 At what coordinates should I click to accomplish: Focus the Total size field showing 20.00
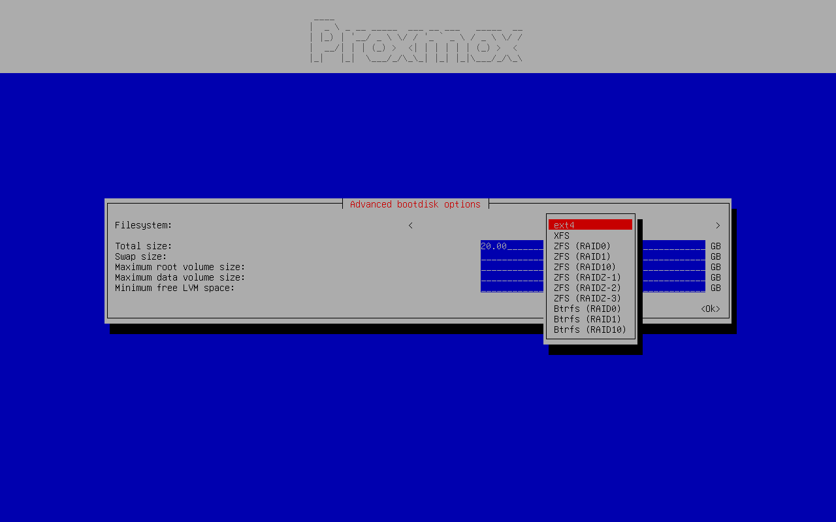[x=593, y=246]
